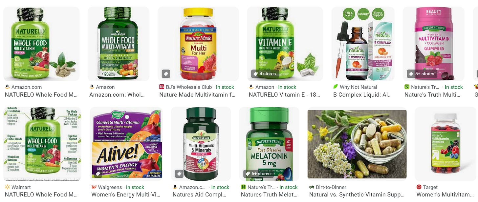Click the Why Not Natural leaf icon
The height and width of the screenshot is (202, 478).
click(x=336, y=87)
